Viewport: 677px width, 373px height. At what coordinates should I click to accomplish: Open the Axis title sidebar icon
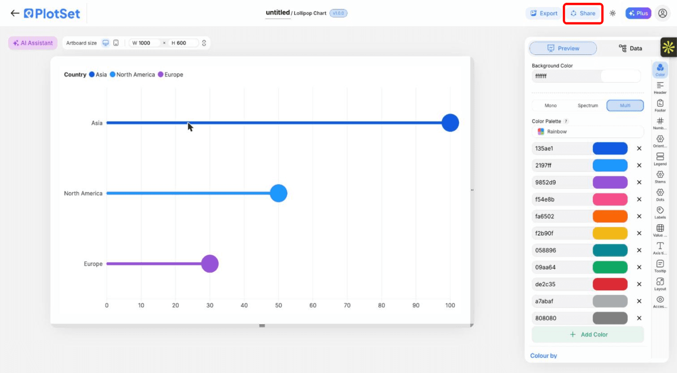pyautogui.click(x=660, y=248)
